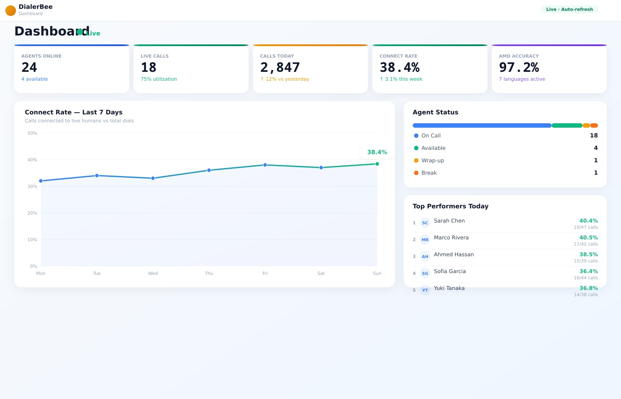621x399 pixels.
Task: Click the 50% y-axis label
Action: click(32, 133)
